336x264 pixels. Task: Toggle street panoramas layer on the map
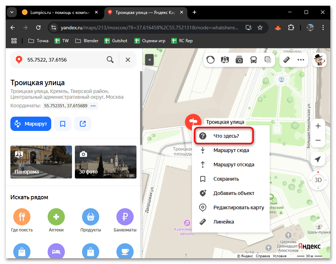point(225,60)
